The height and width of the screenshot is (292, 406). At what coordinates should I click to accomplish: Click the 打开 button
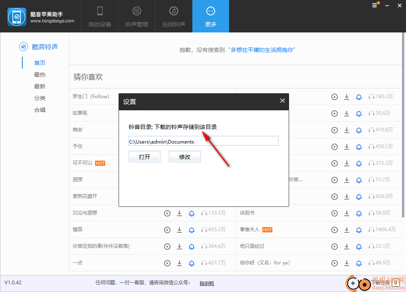click(x=145, y=157)
